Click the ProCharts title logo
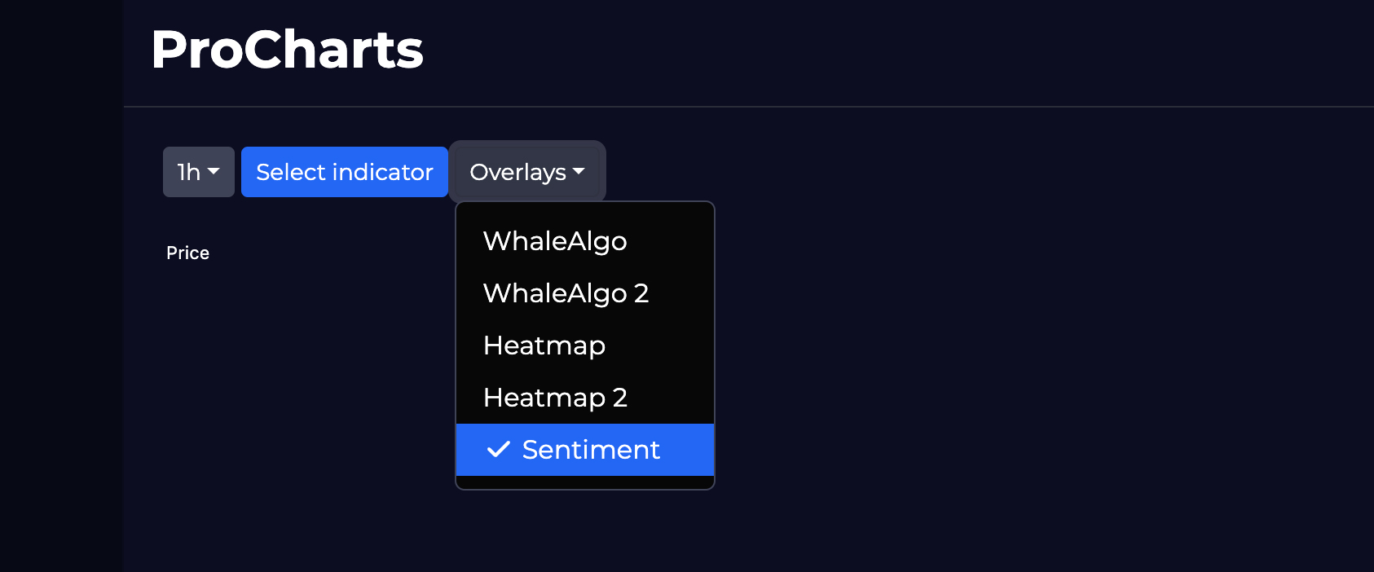1374x572 pixels. pyautogui.click(x=287, y=50)
